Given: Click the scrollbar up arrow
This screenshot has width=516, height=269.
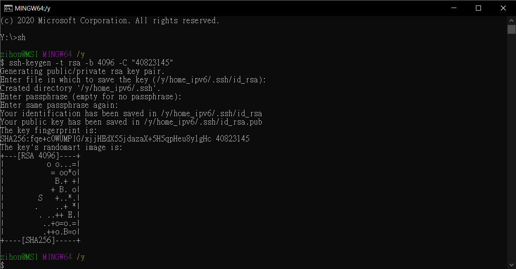Looking at the screenshot, I should click(x=511, y=20).
